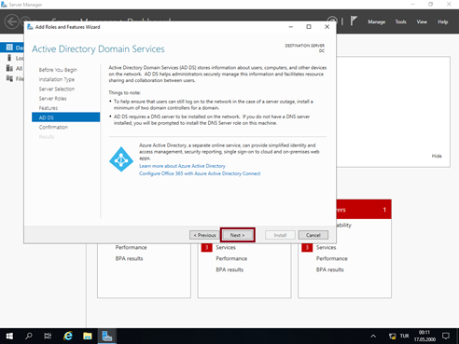The height and width of the screenshot is (344, 459).
Task: Open the All Servers sidebar icon
Action: 9,68
